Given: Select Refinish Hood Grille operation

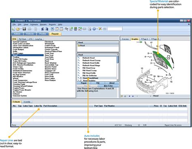Looking at the screenshot, I should tap(91, 63).
